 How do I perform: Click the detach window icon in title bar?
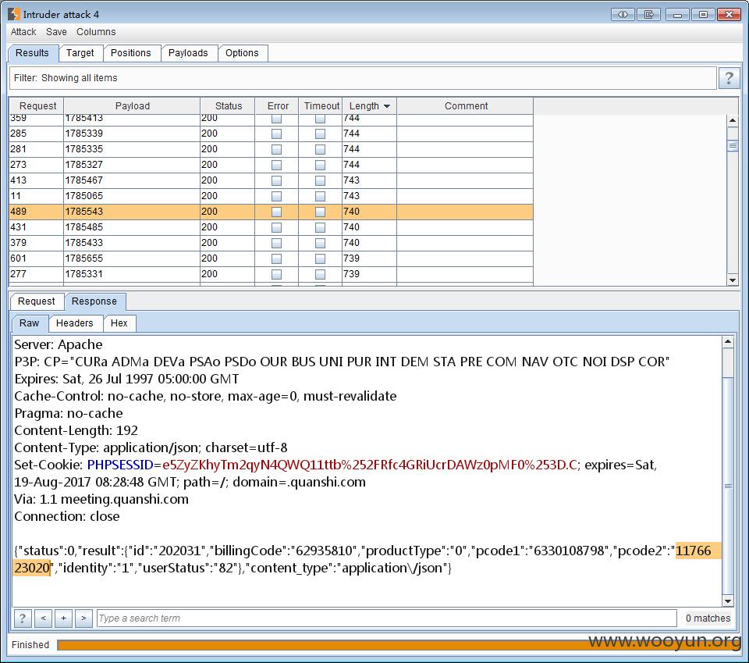[x=648, y=14]
